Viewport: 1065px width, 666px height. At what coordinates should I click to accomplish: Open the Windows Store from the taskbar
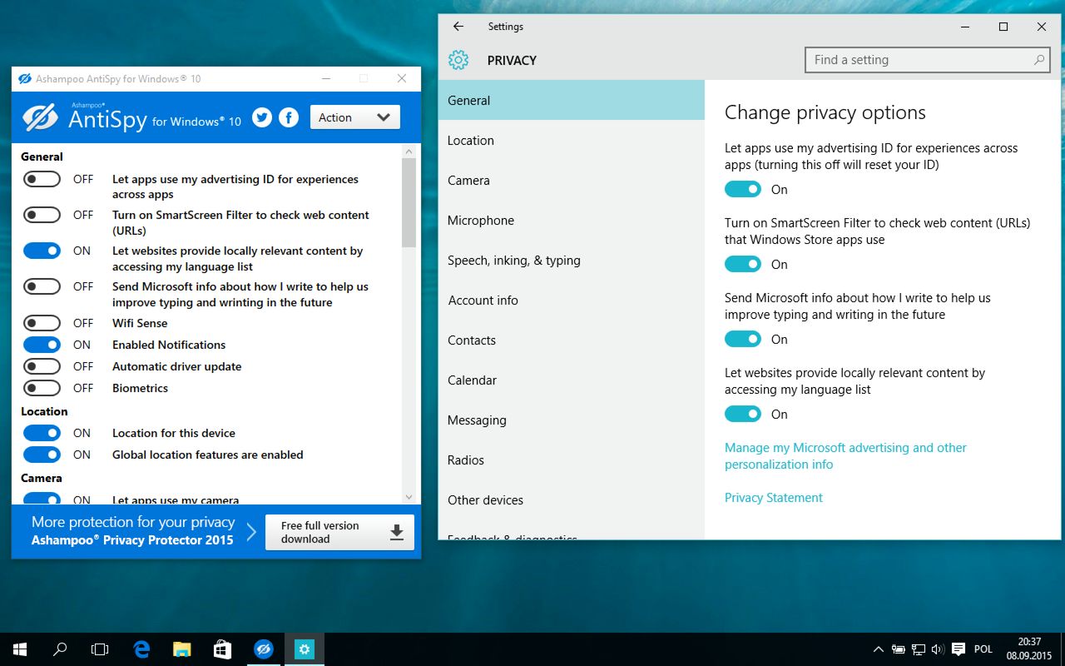click(x=223, y=649)
